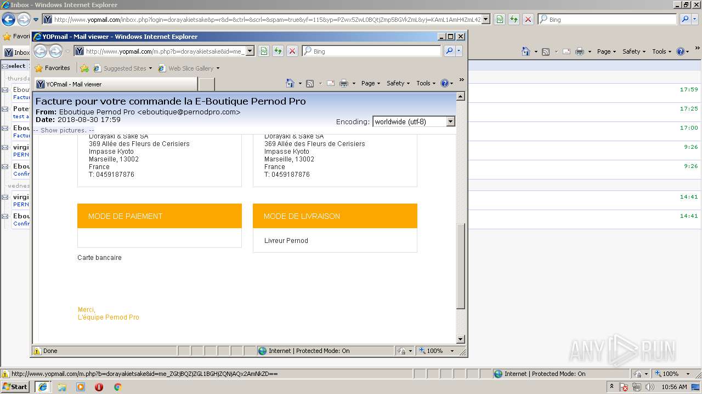Click Forward in the Mail viewer window
The width and height of the screenshot is (702, 394).
[55, 51]
